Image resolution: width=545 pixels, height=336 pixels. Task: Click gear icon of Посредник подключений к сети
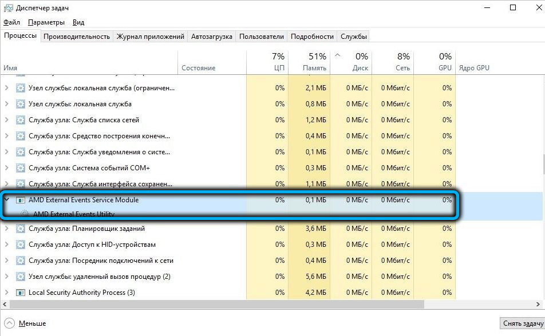tap(21, 261)
